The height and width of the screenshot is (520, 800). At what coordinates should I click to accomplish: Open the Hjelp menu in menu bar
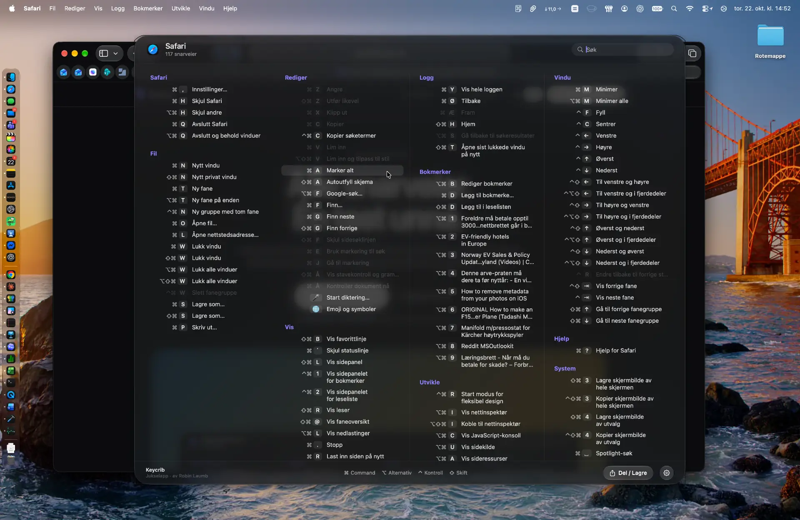pos(230,8)
